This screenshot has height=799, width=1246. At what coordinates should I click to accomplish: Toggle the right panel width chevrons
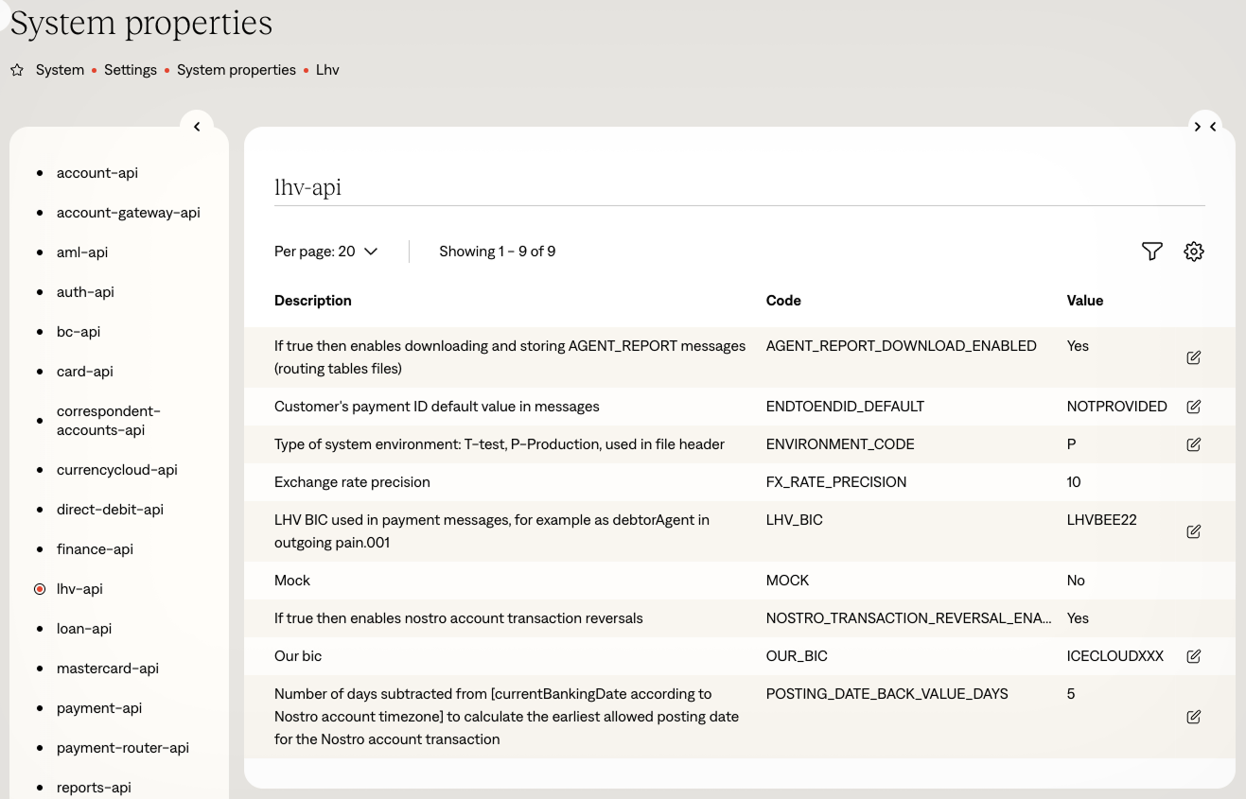(1204, 127)
